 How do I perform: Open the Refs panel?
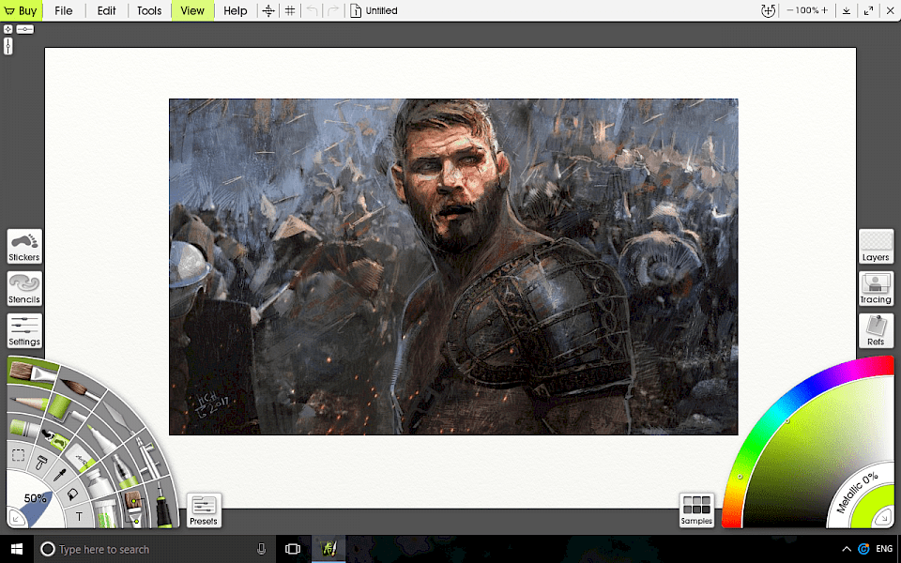(x=876, y=331)
